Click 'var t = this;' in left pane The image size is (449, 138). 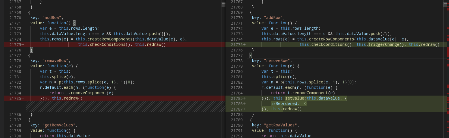(x=55, y=71)
